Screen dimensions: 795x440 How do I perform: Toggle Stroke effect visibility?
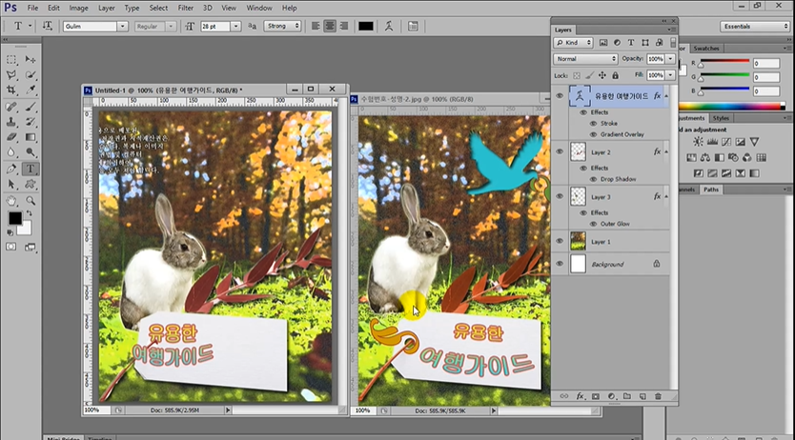(x=593, y=124)
